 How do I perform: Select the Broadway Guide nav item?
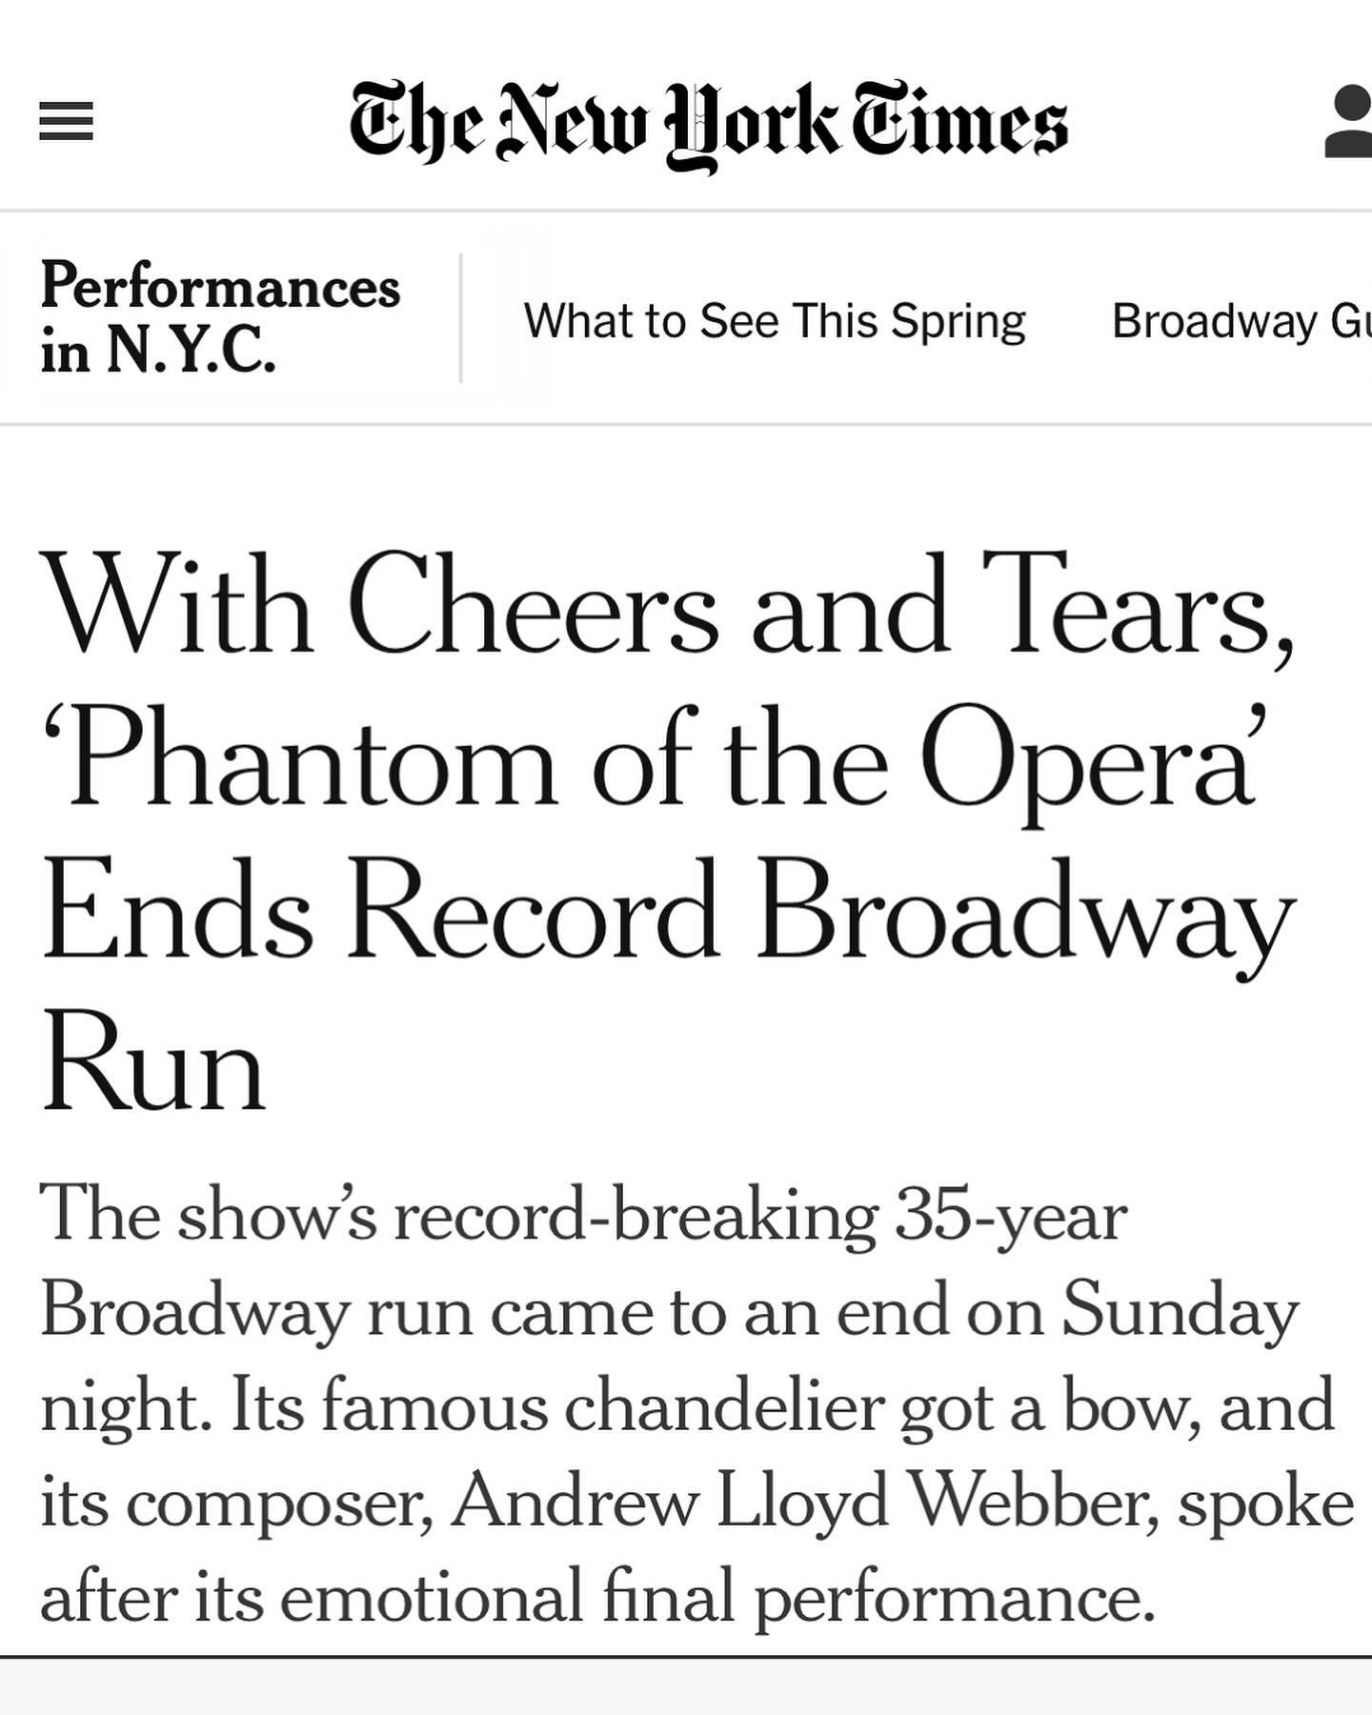1241,320
